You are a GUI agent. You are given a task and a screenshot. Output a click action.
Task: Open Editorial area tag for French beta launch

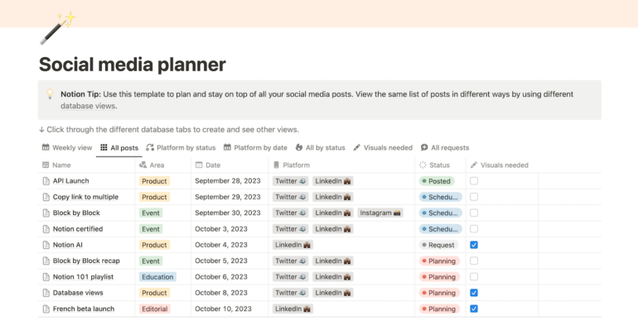click(155, 309)
